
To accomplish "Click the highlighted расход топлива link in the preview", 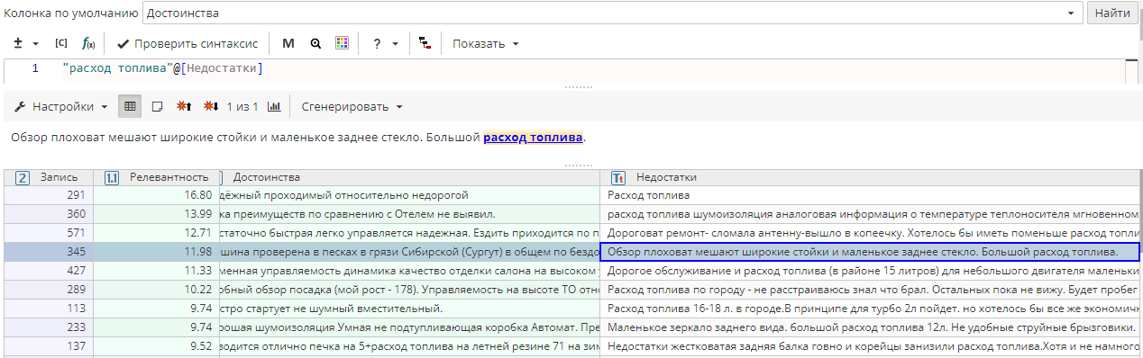I will 534,138.
